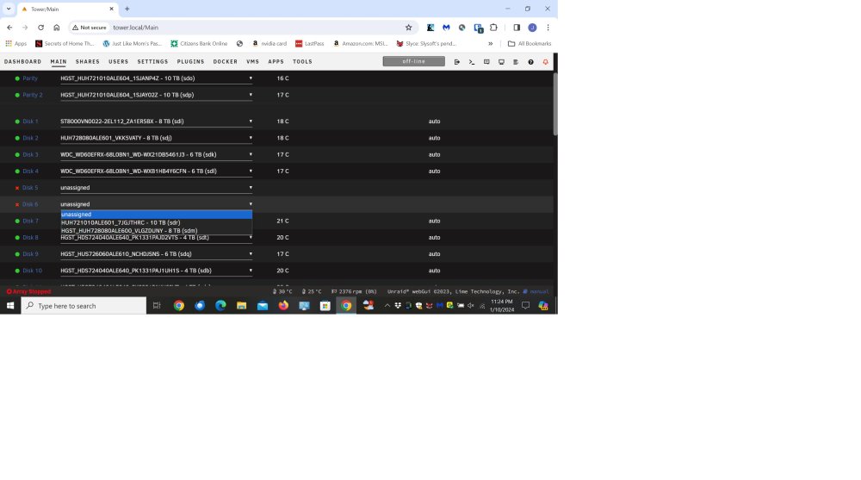The width and height of the screenshot is (861, 480).
Task: Click the Unraid help question-mark icon
Action: (x=530, y=62)
